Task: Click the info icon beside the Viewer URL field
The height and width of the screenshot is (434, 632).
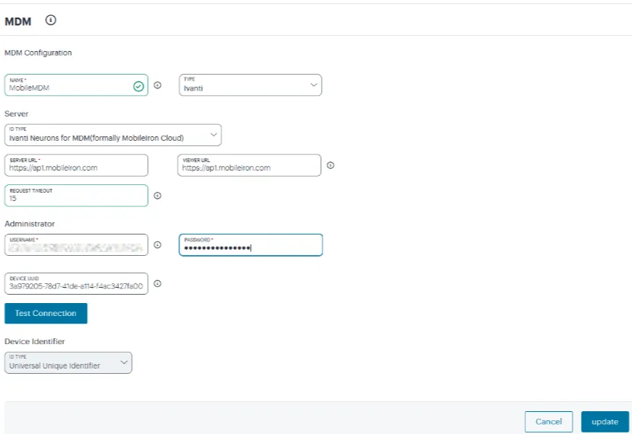Action: [331, 165]
